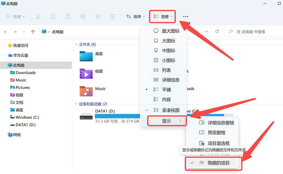The image size is (283, 174).
Task: Go forward with the right arrow button
Action: (x=15, y=32)
